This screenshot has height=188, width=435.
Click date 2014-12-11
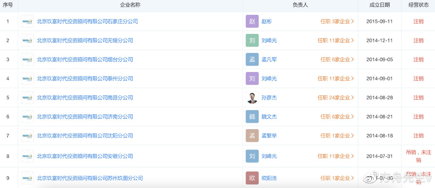(x=379, y=40)
